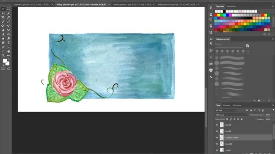Open Brush Presets panel menu
Viewport: 275px width, 154px height.
pyautogui.click(x=273, y=39)
